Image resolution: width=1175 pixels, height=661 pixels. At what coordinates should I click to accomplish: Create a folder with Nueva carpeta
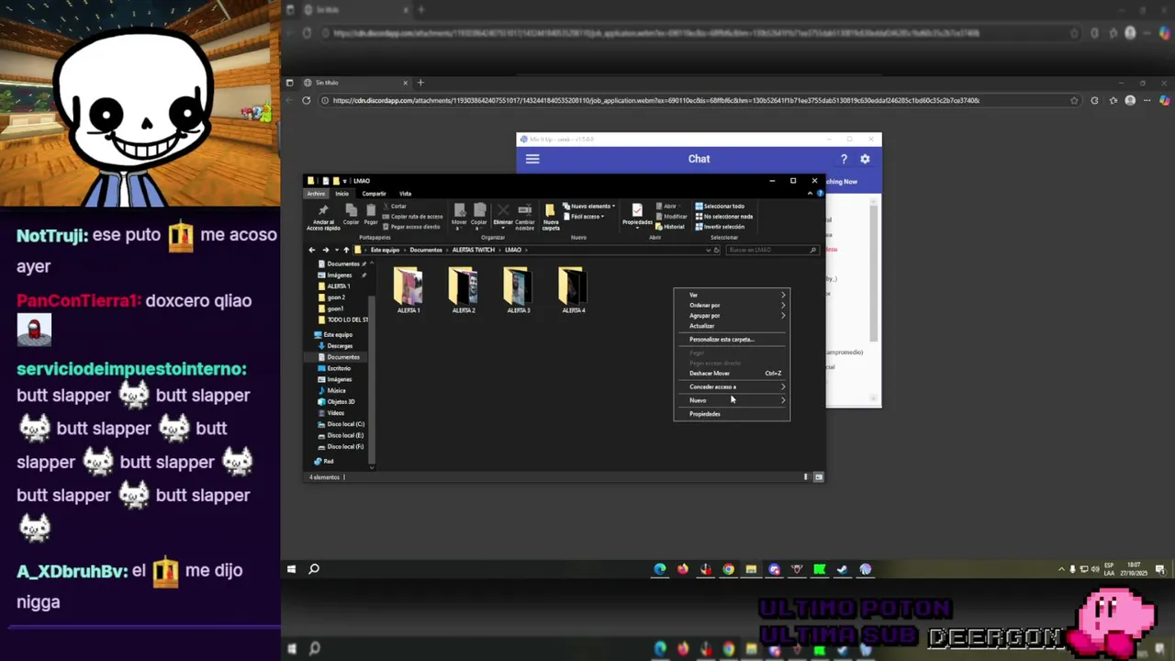[x=551, y=217]
